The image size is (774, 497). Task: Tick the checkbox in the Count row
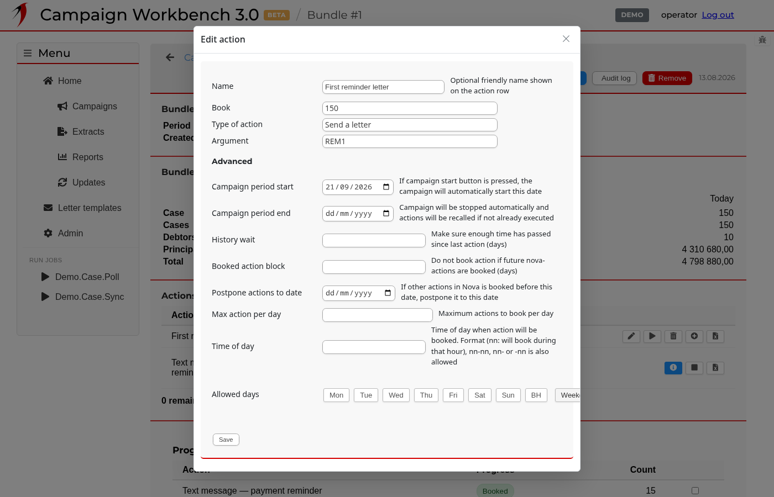pos(695,491)
